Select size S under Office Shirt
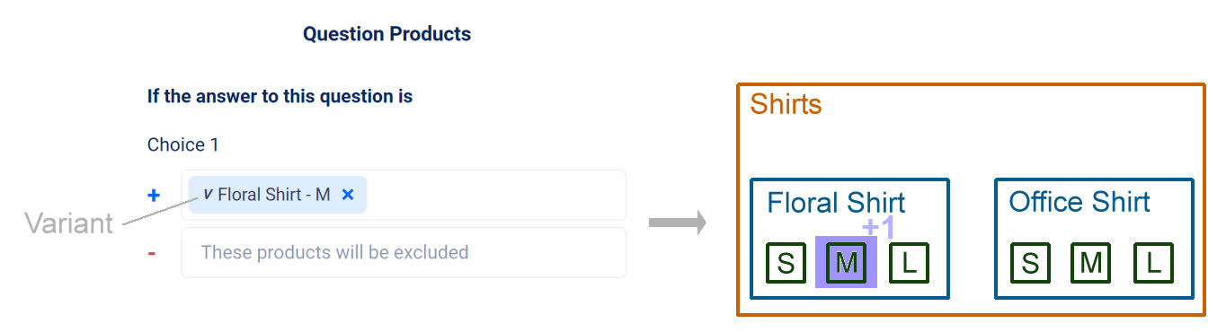1226x332 pixels. pos(1030,263)
